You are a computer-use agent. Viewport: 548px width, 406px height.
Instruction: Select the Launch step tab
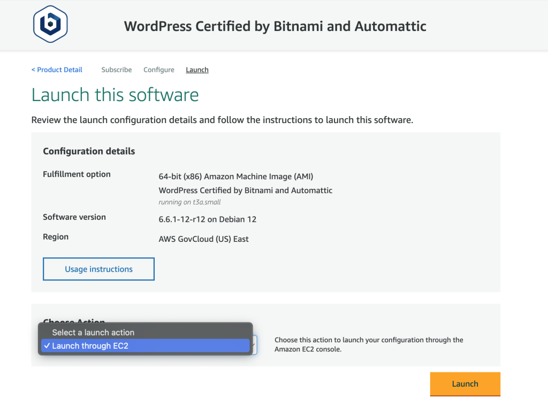(x=197, y=70)
